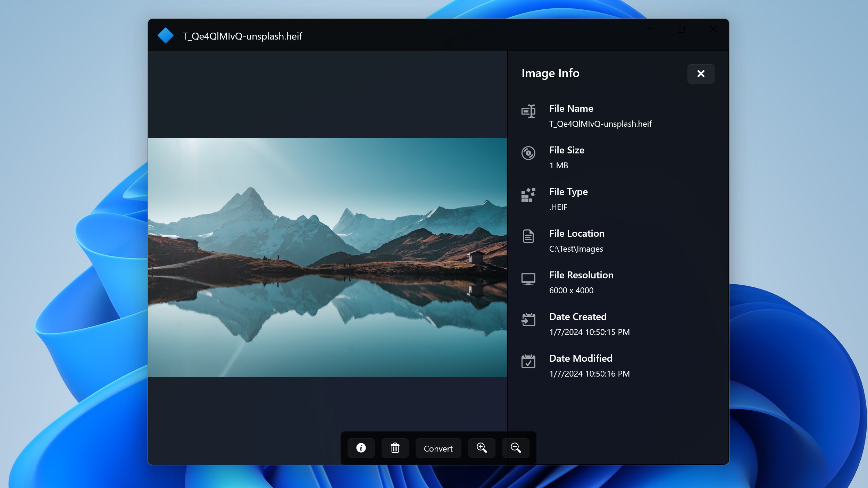
Task: Click the File Resolution monitor icon
Action: click(528, 279)
